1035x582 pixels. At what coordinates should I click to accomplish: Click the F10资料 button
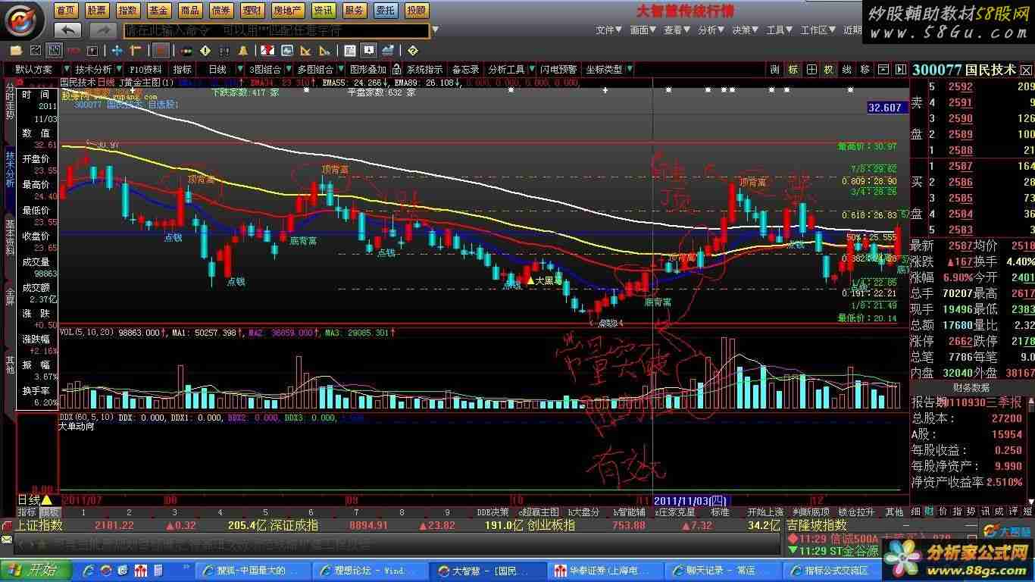coord(146,70)
